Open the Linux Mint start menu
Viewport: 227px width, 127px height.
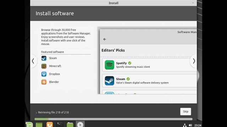tap(29, 125)
